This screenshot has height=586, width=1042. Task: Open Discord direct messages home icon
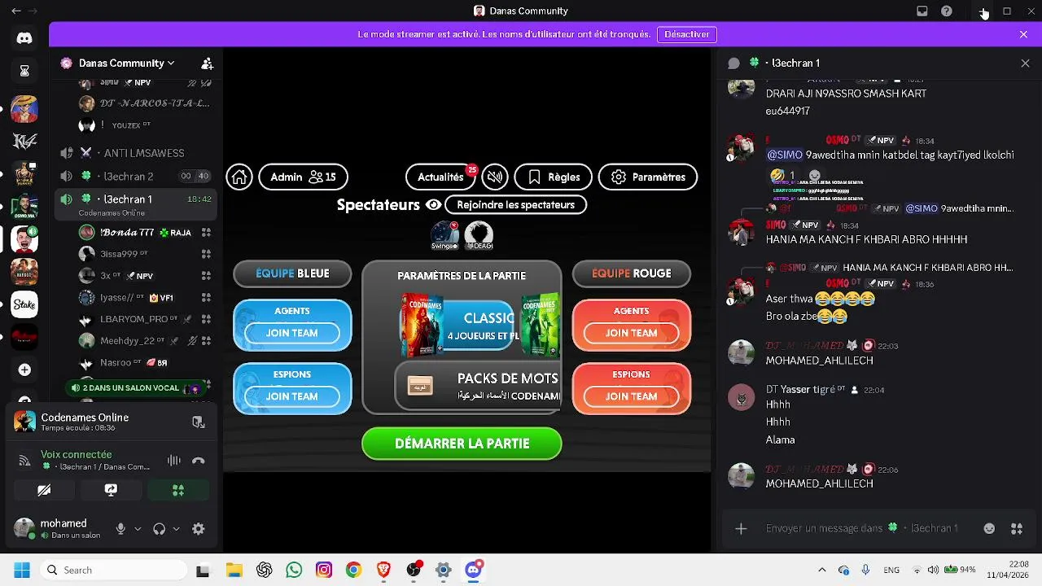(24, 38)
